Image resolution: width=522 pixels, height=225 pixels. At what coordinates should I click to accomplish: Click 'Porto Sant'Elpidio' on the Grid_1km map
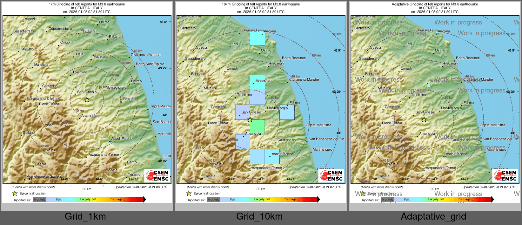(x=150, y=64)
